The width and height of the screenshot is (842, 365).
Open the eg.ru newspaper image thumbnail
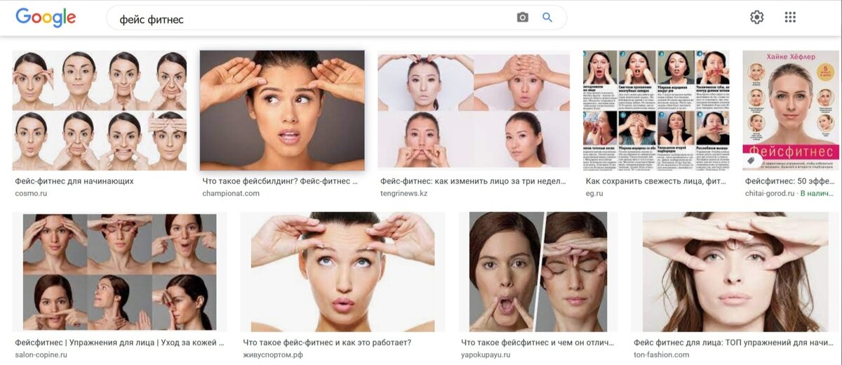click(657, 110)
